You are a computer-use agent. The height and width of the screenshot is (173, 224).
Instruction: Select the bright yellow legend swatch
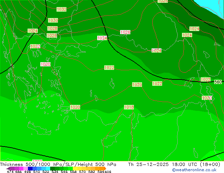(75, 168)
